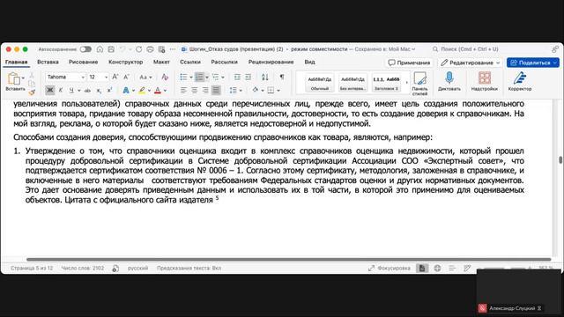This screenshot has width=564, height=317.
Task: Decrease paragraph indent
Action: [x=237, y=77]
